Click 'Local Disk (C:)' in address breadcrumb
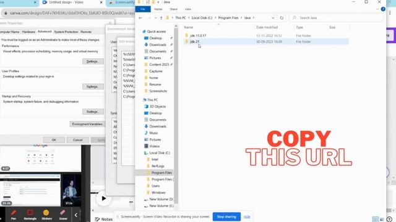396x222 pixels. coord(202,18)
